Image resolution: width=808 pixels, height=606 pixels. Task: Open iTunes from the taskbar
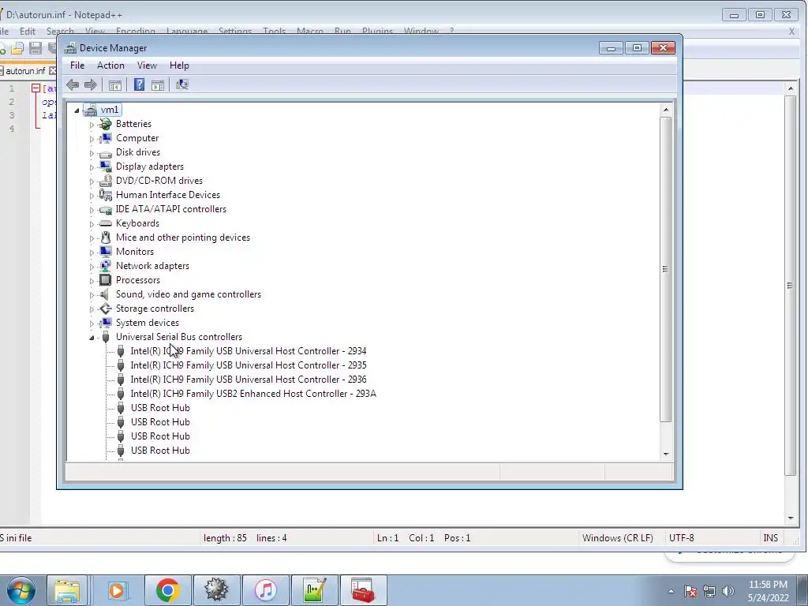coord(266,590)
